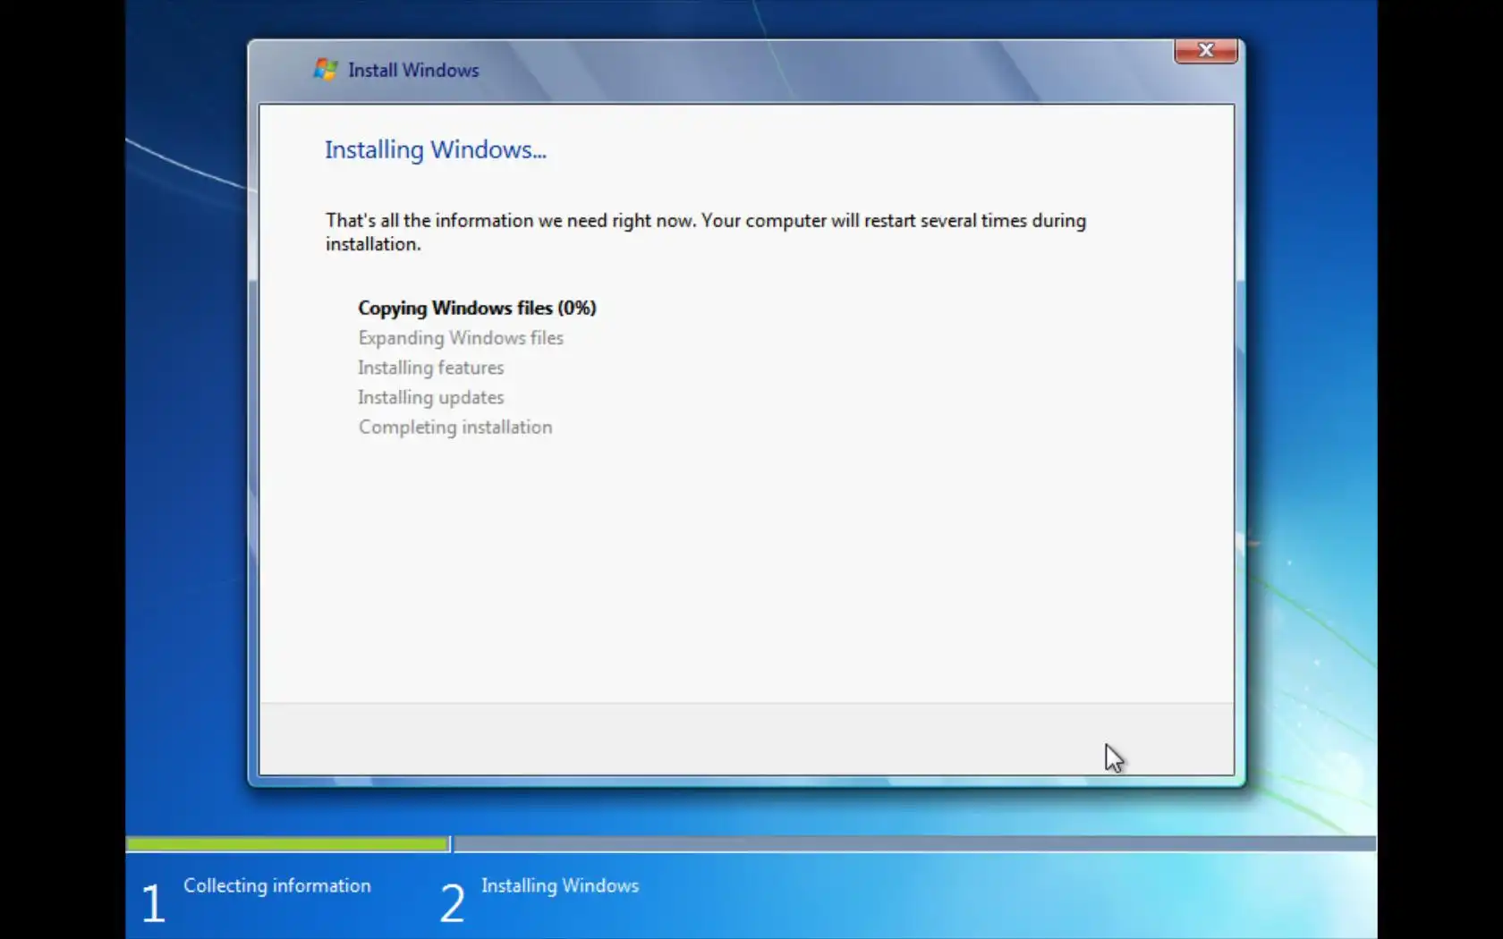Click the green Collecting information progress bar
Image resolution: width=1503 pixels, height=939 pixels.
coord(287,843)
